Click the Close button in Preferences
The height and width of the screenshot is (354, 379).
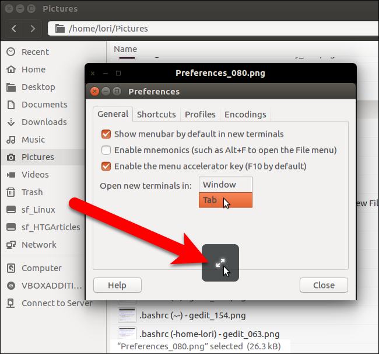[x=324, y=285]
